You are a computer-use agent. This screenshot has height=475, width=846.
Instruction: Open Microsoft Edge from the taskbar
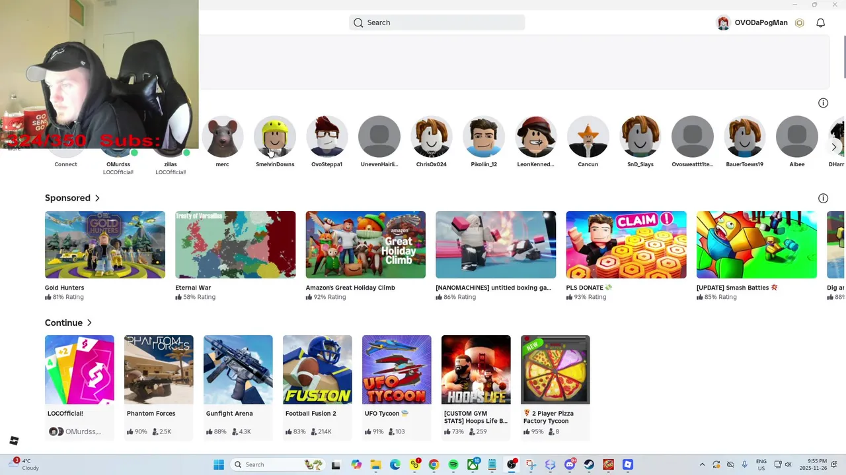pyautogui.click(x=395, y=464)
